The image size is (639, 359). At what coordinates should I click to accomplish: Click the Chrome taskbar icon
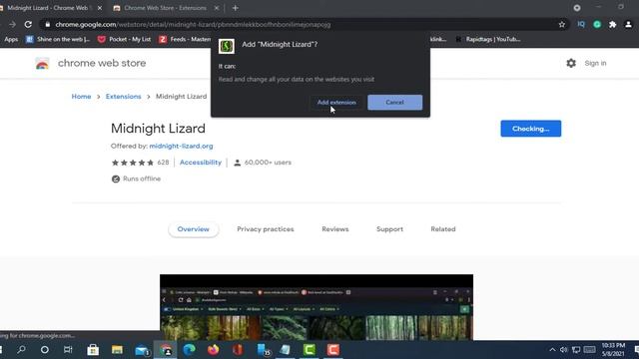point(166,350)
